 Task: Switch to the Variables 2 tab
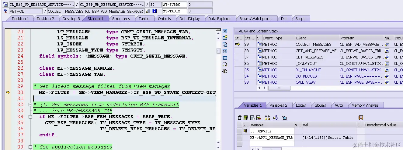coord(278,105)
